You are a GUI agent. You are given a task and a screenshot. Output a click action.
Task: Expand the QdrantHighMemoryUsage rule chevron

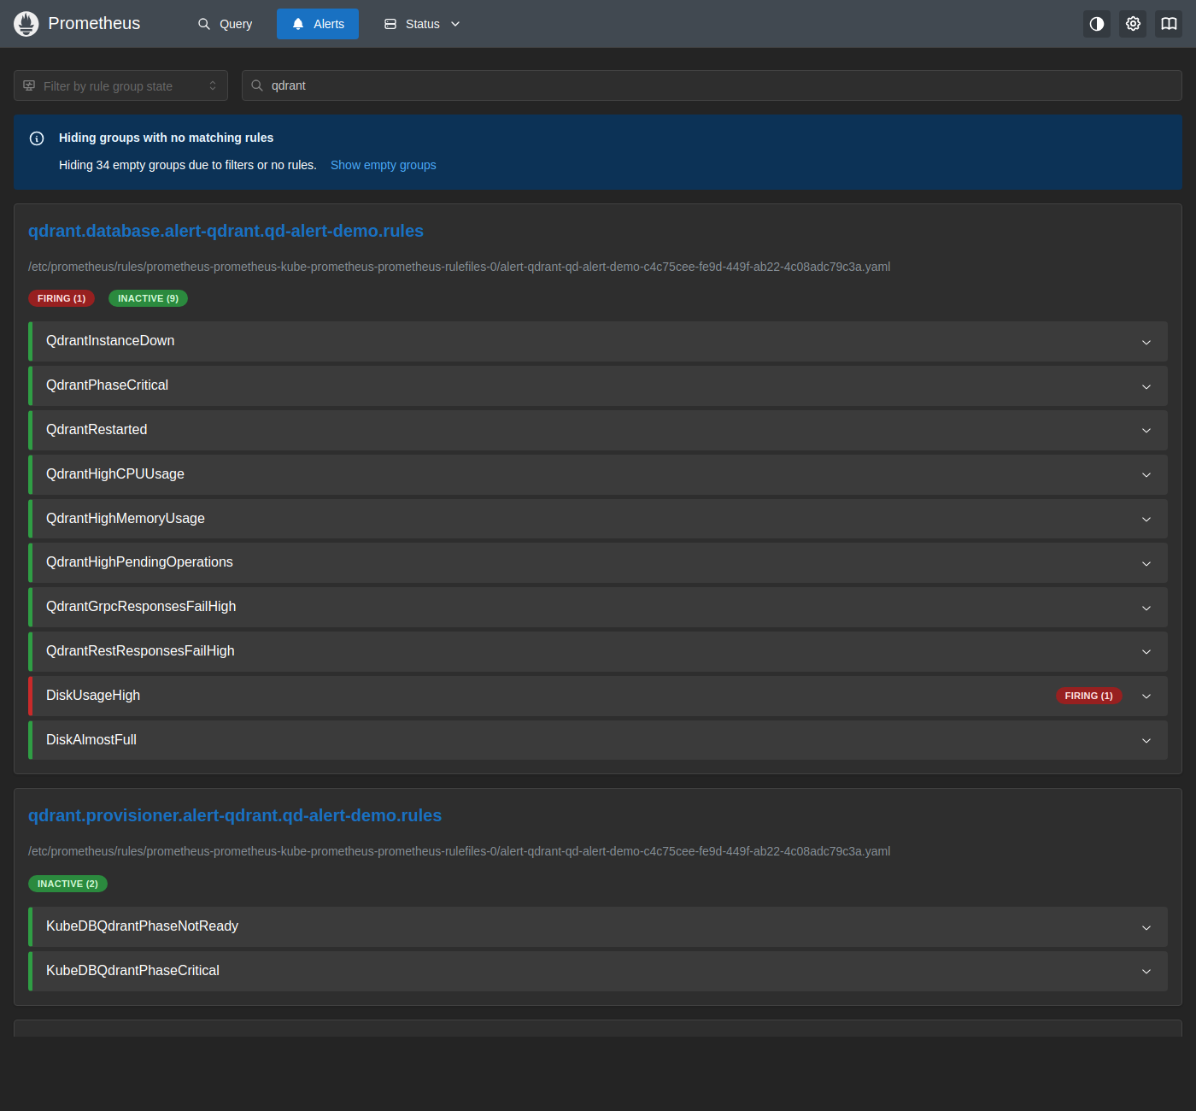click(1146, 520)
